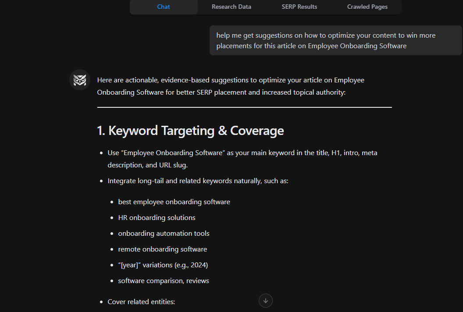Click the 'remote onboarding software' bullet
463x312 pixels.
pos(162,249)
